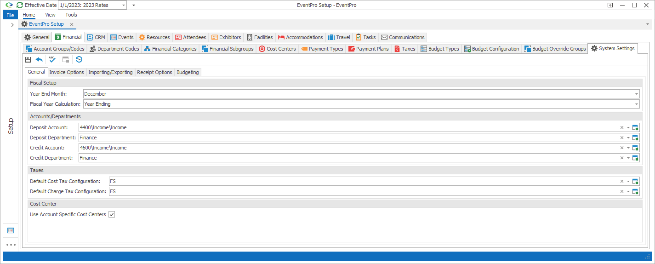Switch to the Facilities tab
Image resolution: width=655 pixels, height=264 pixels.
[260, 37]
